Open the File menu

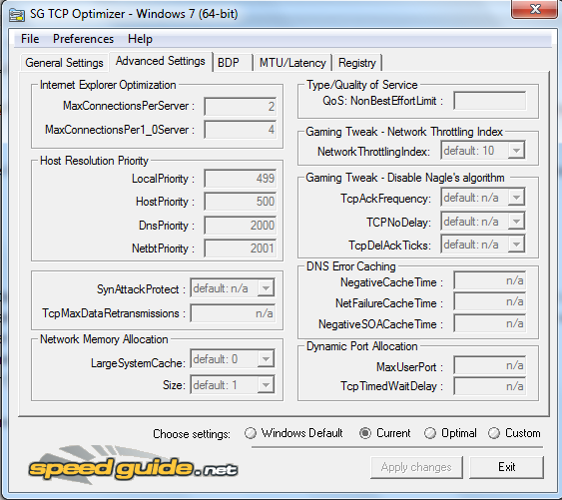click(30, 39)
